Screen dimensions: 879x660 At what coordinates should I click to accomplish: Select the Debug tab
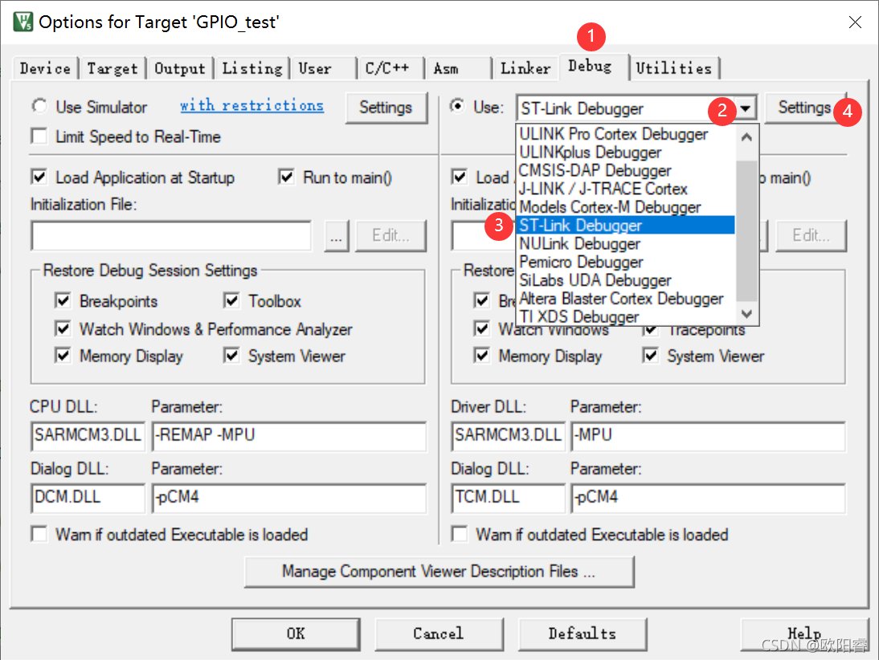point(593,66)
